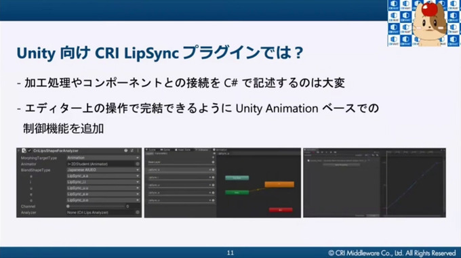The image size is (461, 258).
Task: Switch to the Asset Store tab
Action: 182,150
